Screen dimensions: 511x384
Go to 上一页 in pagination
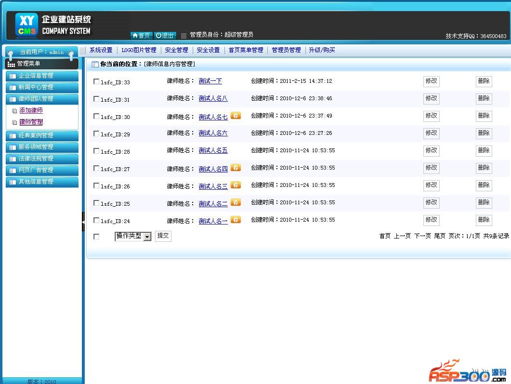[x=402, y=236]
